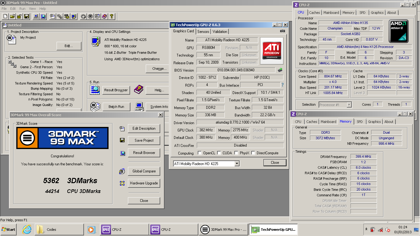Image resolution: width=420 pixels, height=236 pixels.
Task: Switch to the Validation tab in GPU-Z
Action: pyautogui.click(x=220, y=32)
